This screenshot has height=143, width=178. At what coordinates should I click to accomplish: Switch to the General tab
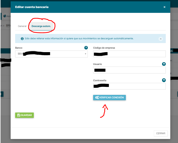[22, 26]
